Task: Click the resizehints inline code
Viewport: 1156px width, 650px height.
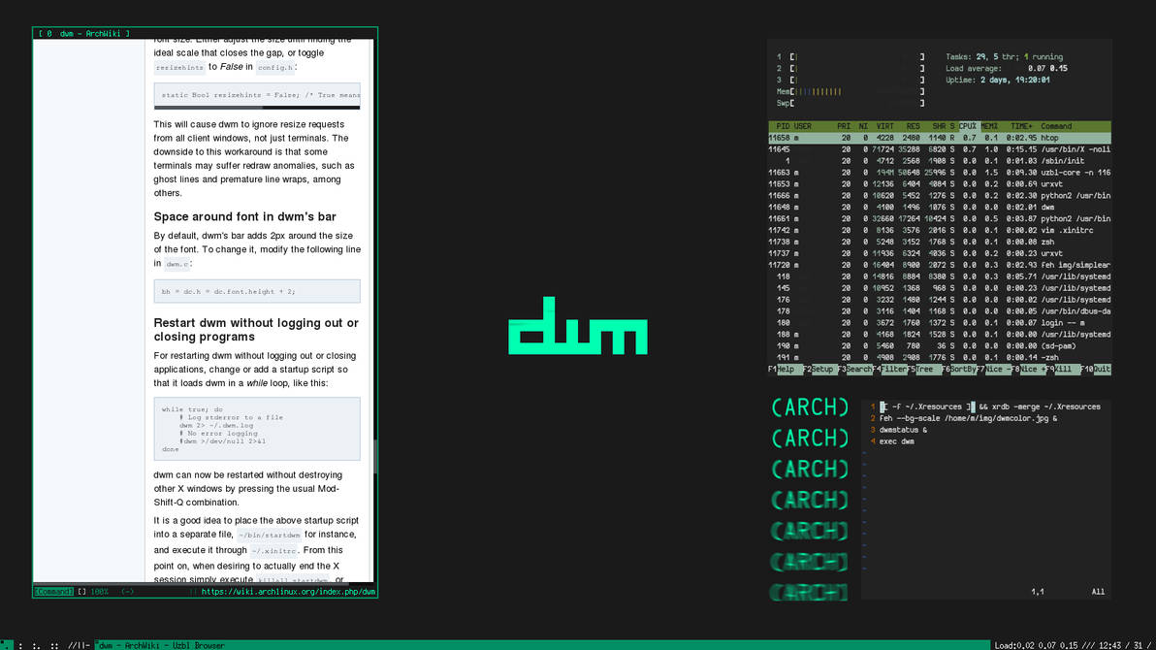Action: tap(179, 67)
